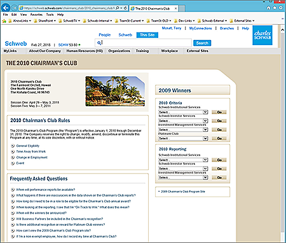Click the Refresh icon in address bar
This screenshot has height=243, width=286.
(125, 8)
